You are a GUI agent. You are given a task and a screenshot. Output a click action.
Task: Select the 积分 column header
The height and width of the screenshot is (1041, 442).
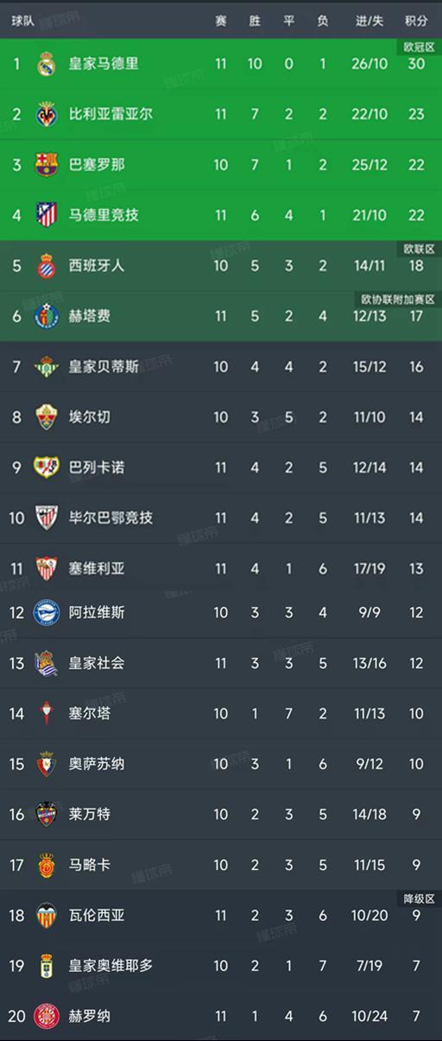(415, 21)
